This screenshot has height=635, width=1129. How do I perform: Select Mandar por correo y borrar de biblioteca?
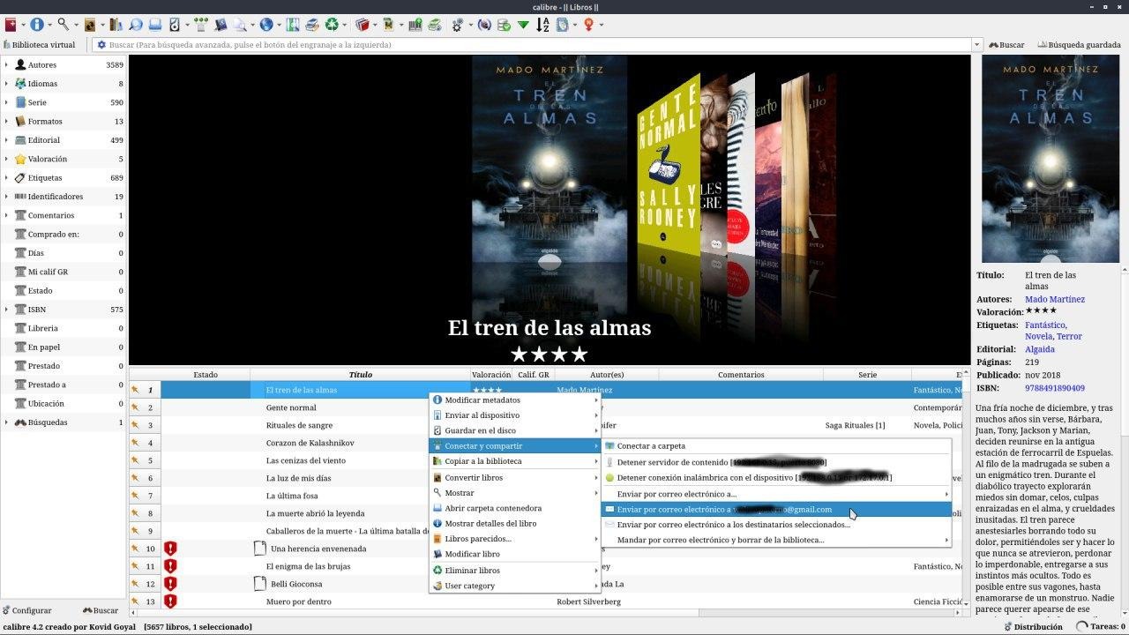[776, 540]
